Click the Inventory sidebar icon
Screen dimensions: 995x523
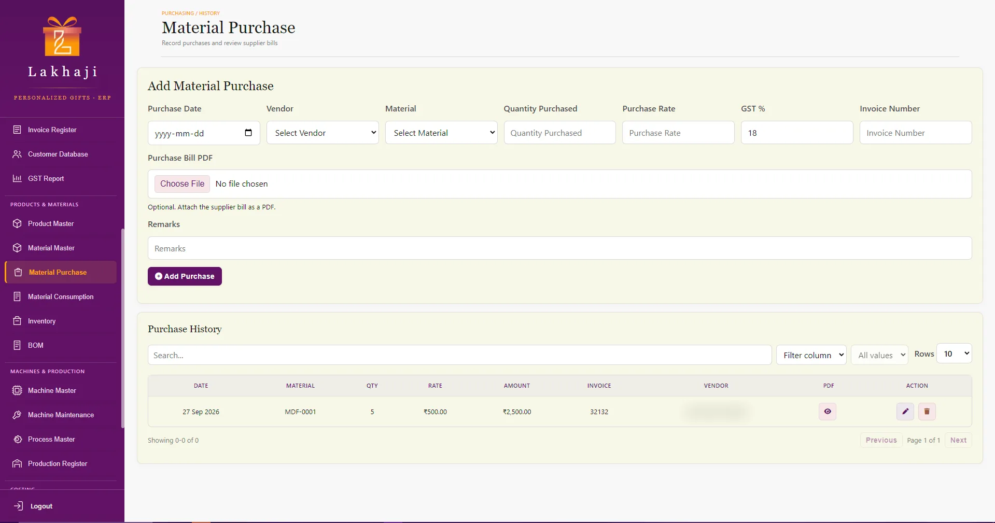click(x=17, y=321)
